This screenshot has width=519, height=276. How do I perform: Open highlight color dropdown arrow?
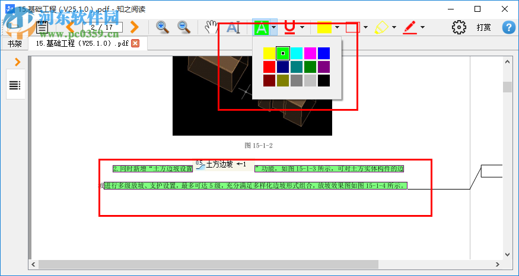tap(273, 27)
